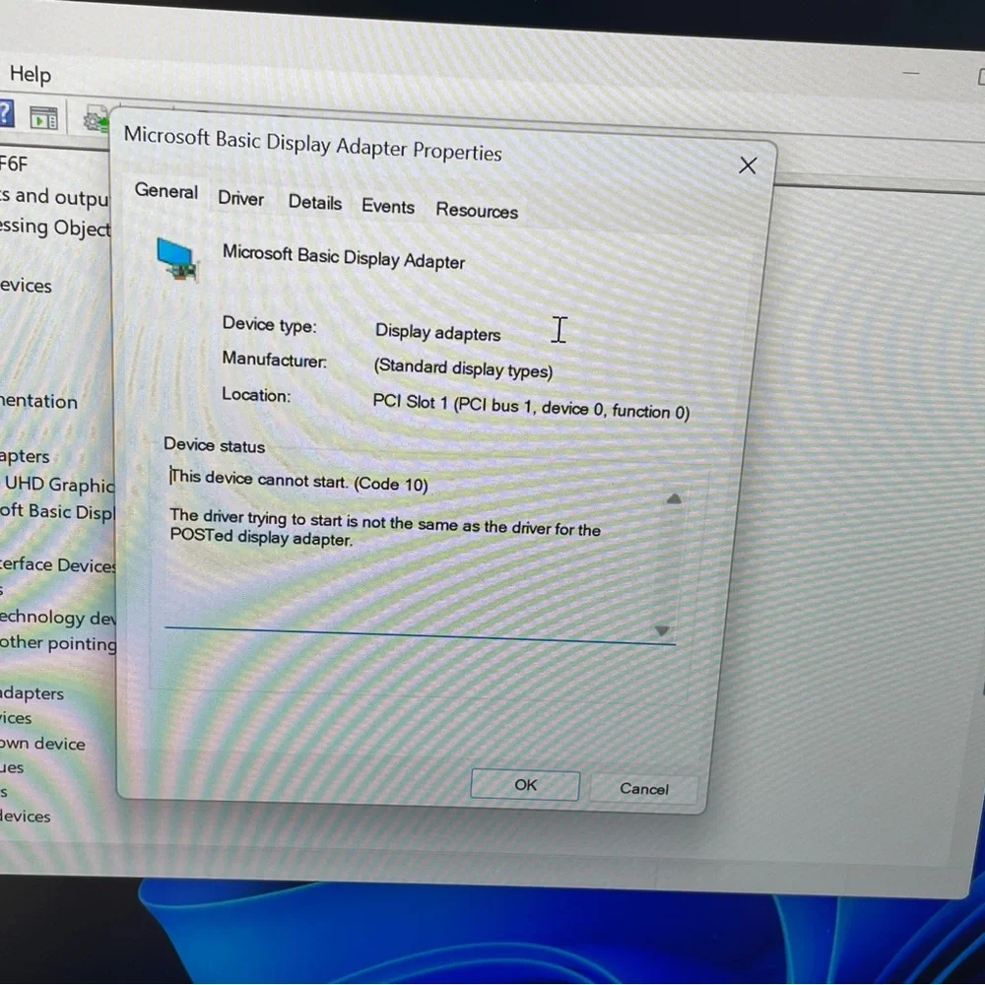Click the display adapter device icon
Screen dimensions: 985x985
click(x=176, y=258)
